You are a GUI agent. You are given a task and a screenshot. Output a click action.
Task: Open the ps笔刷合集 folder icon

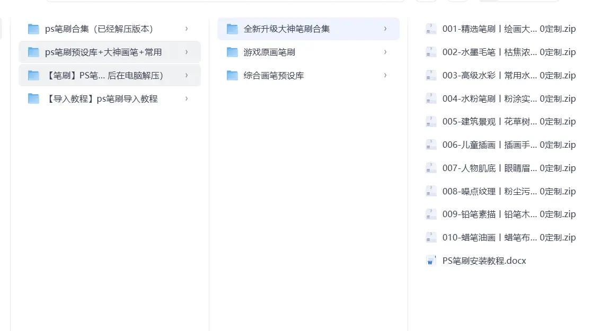[x=33, y=29]
